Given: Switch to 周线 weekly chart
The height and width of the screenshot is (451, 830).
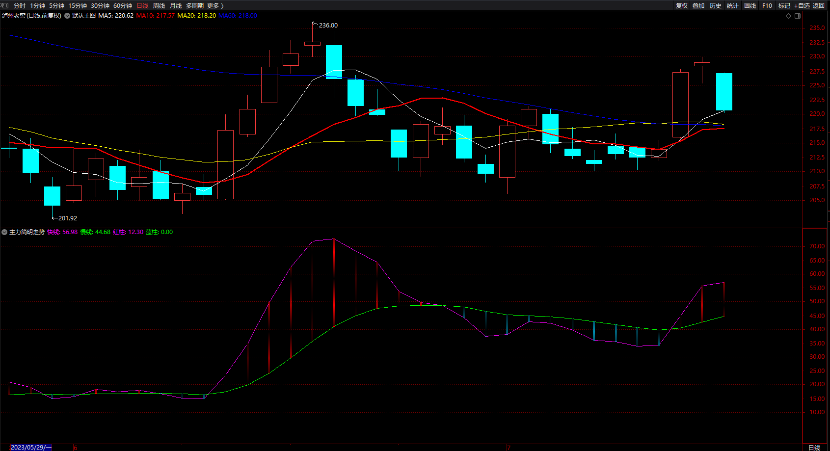Looking at the screenshot, I should [x=159, y=6].
